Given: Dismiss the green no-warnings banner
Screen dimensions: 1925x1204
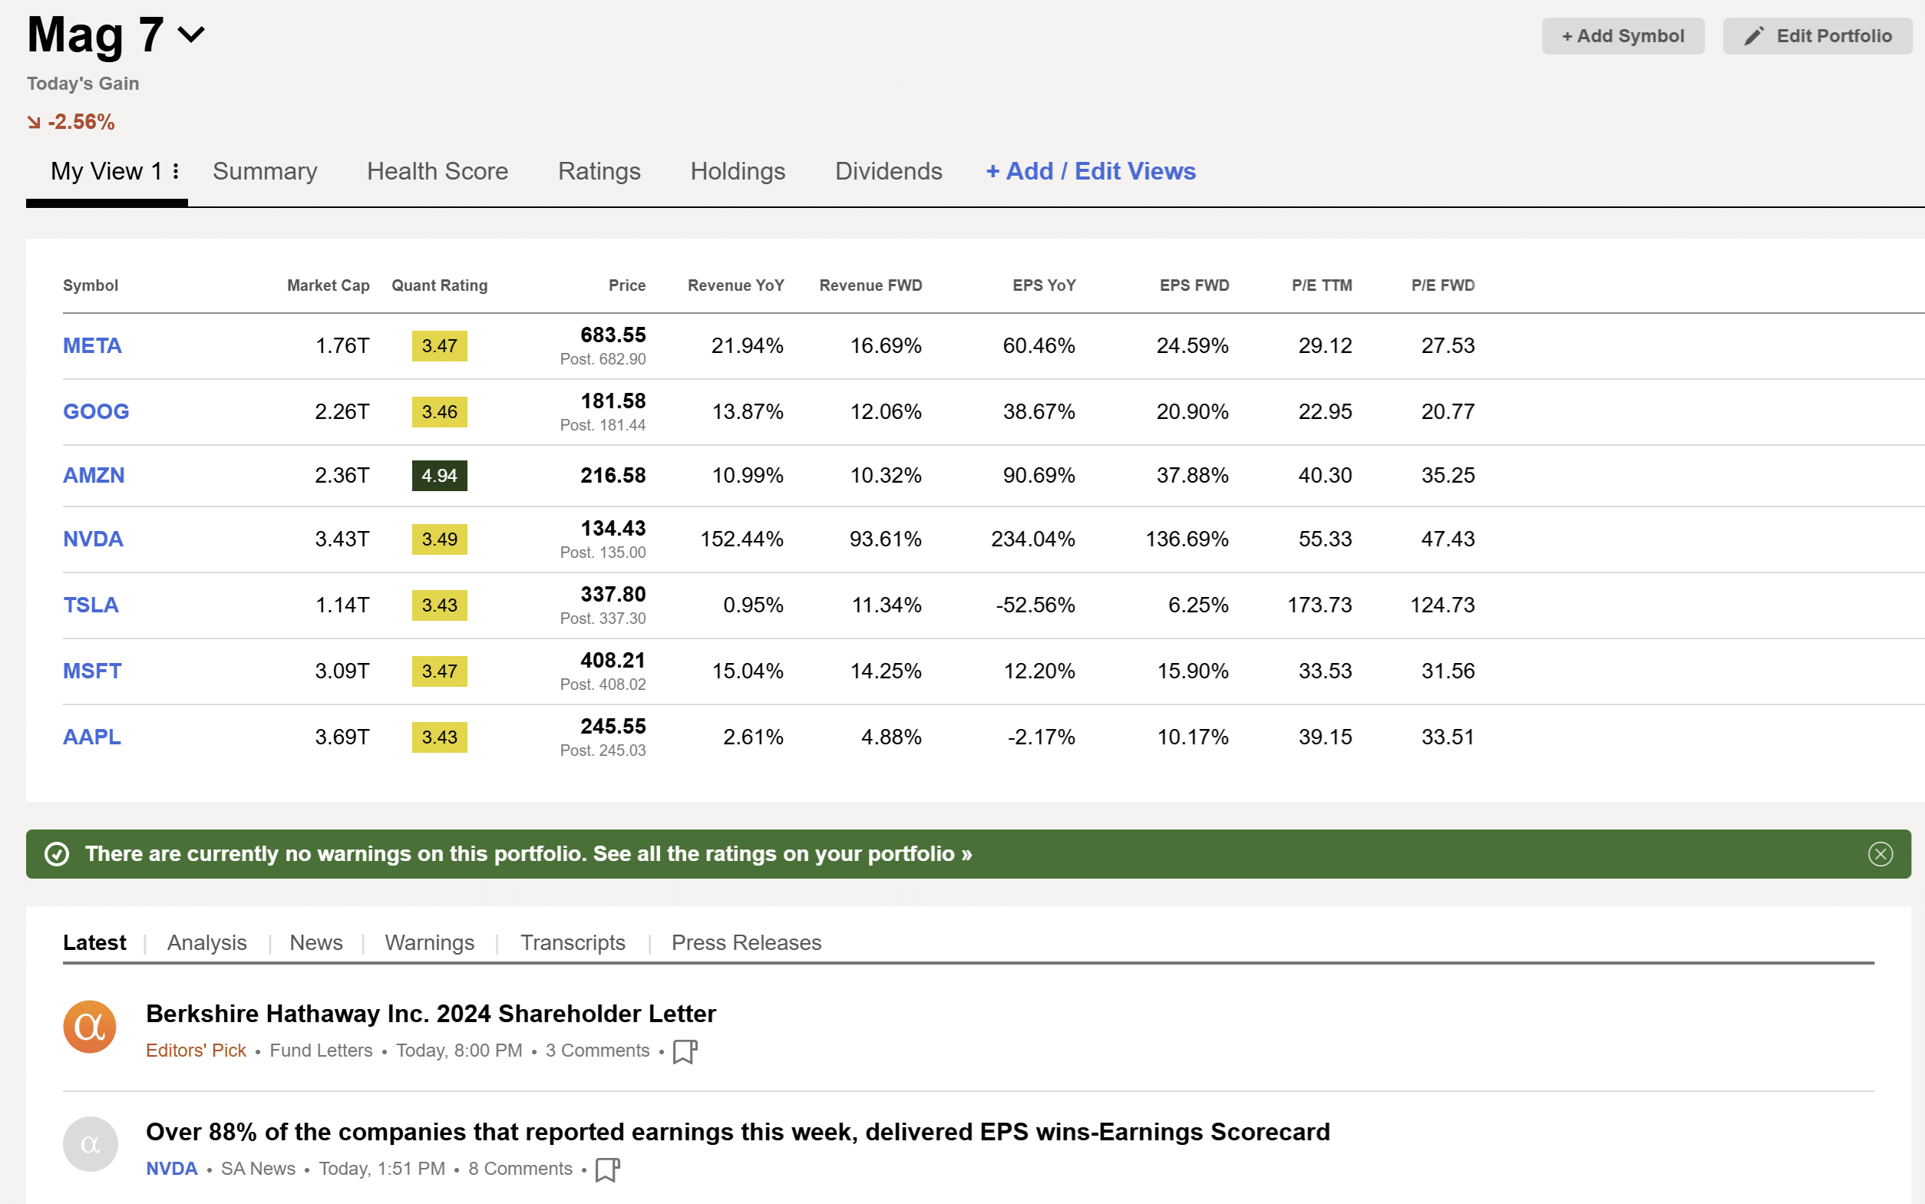Looking at the screenshot, I should [1880, 853].
